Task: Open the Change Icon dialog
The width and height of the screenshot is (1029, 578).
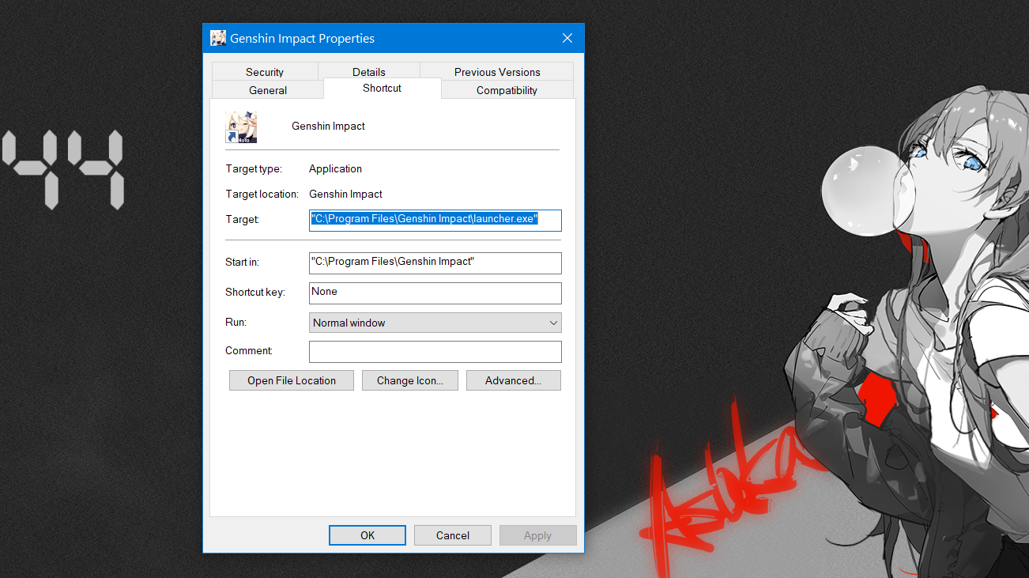Action: (409, 380)
